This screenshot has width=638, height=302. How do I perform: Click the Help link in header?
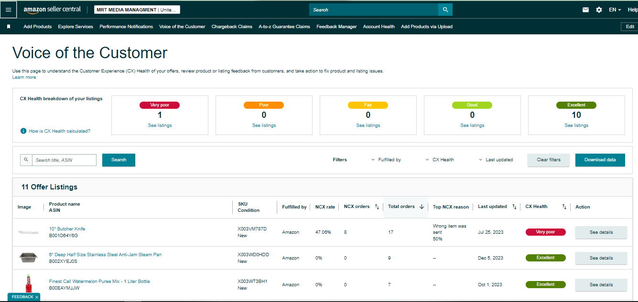(x=632, y=10)
